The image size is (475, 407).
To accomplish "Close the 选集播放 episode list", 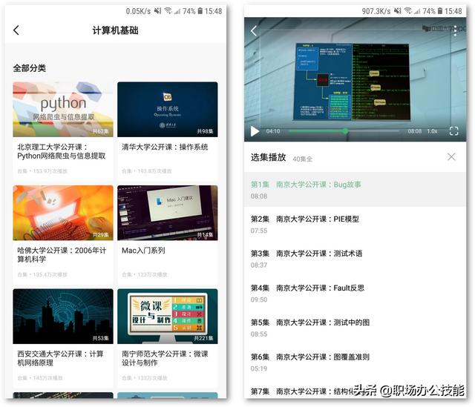I will pyautogui.click(x=451, y=156).
